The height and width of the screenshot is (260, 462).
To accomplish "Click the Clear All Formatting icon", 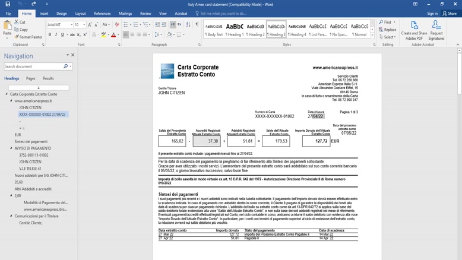I will click(117, 25).
